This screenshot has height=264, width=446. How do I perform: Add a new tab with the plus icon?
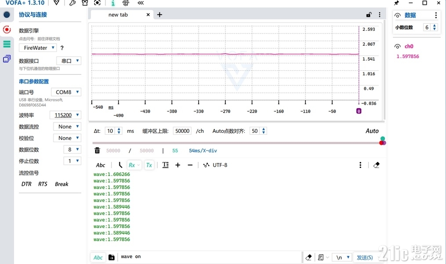pyautogui.click(x=160, y=15)
